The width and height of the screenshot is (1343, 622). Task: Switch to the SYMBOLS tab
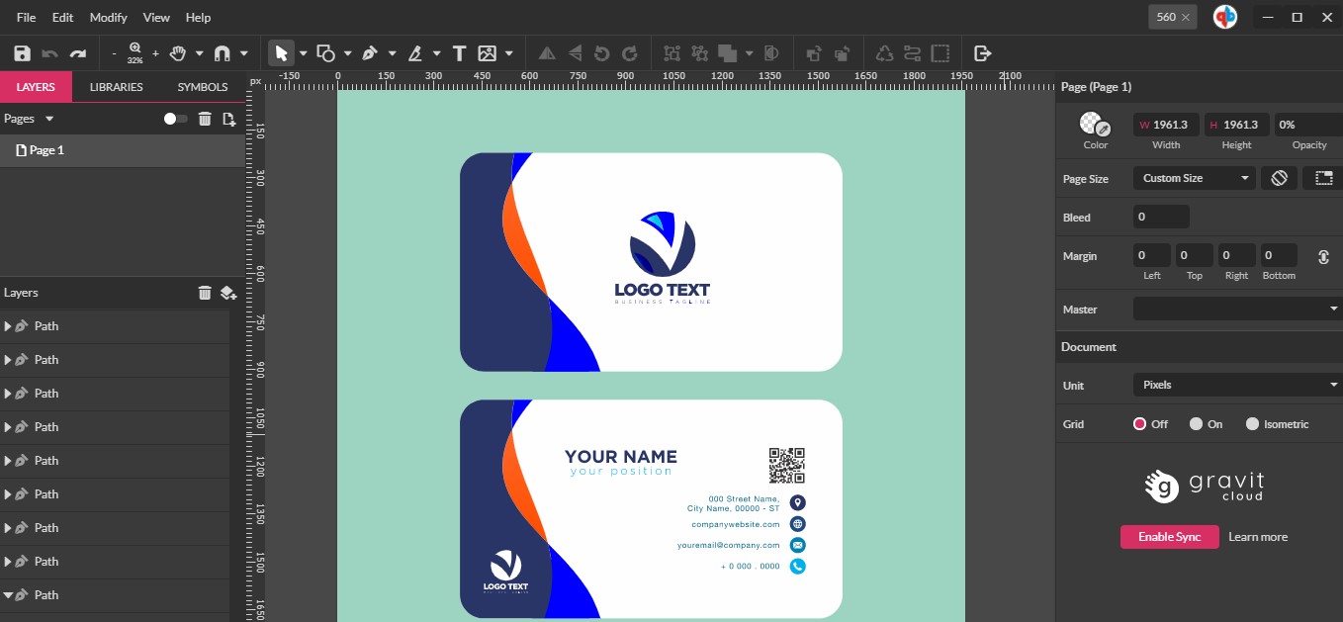point(201,86)
